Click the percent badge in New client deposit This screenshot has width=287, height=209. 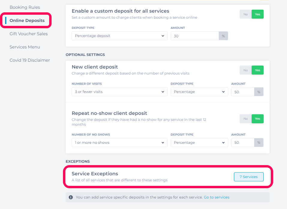point(259,92)
